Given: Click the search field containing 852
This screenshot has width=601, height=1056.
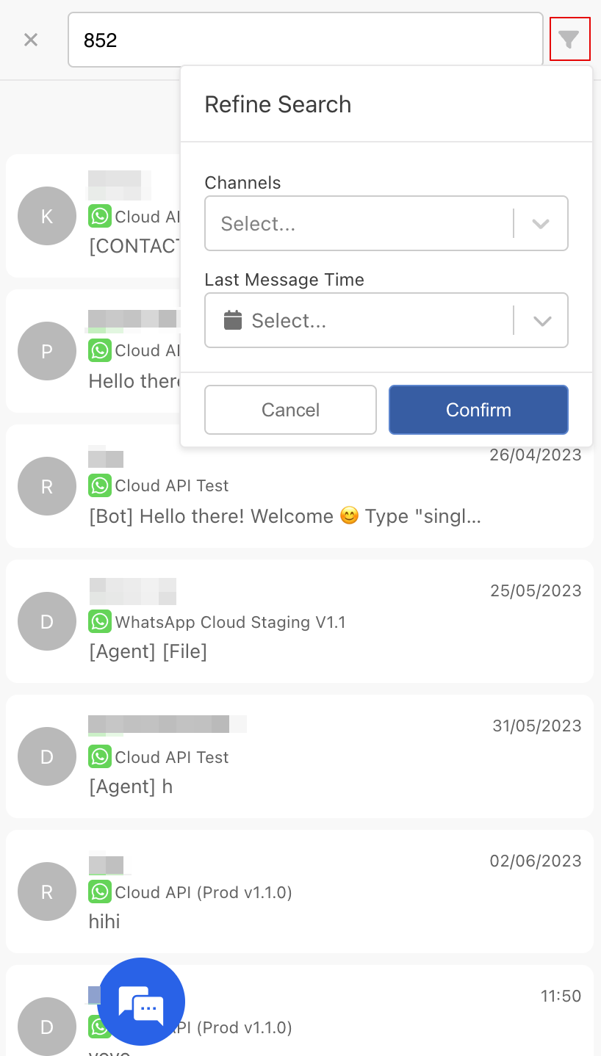Looking at the screenshot, I should [306, 40].
